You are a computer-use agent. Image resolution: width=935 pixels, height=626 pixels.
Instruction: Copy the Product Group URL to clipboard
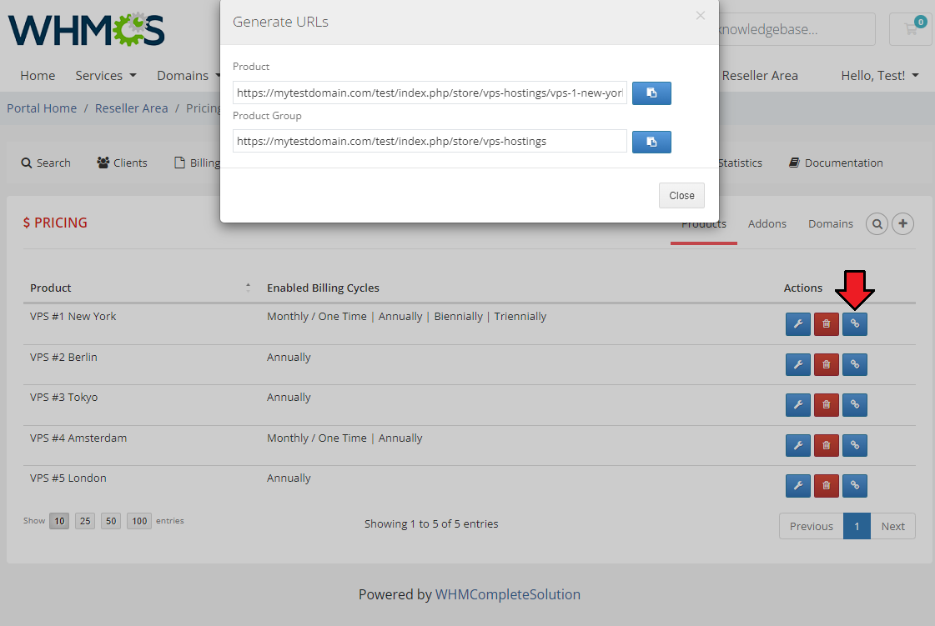click(651, 142)
